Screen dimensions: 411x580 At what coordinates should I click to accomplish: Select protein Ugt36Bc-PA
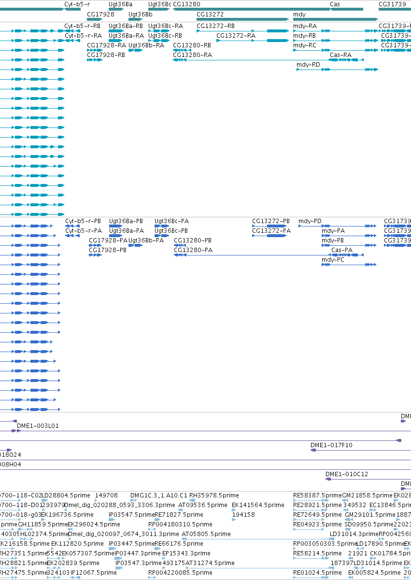coord(171,221)
